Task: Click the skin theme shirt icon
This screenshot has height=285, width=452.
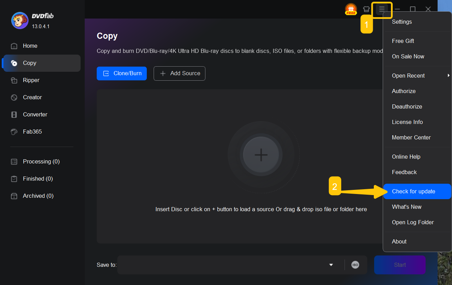Action: click(x=366, y=9)
